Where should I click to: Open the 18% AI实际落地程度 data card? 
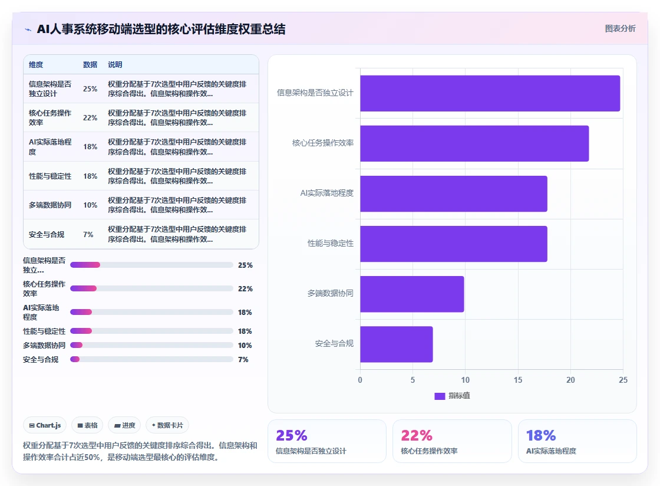(x=577, y=441)
